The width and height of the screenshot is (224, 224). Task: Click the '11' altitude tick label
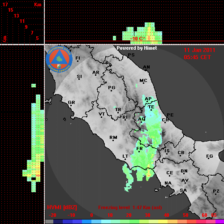pyautogui.click(x=22, y=21)
